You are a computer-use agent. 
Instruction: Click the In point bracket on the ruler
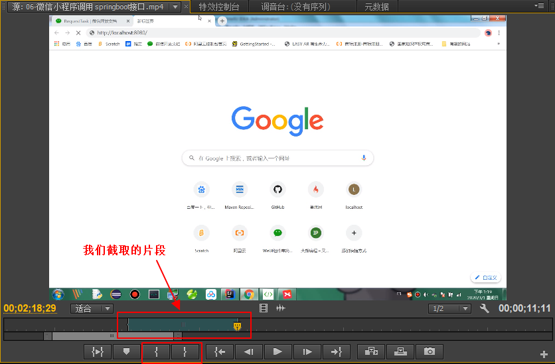pos(127,324)
